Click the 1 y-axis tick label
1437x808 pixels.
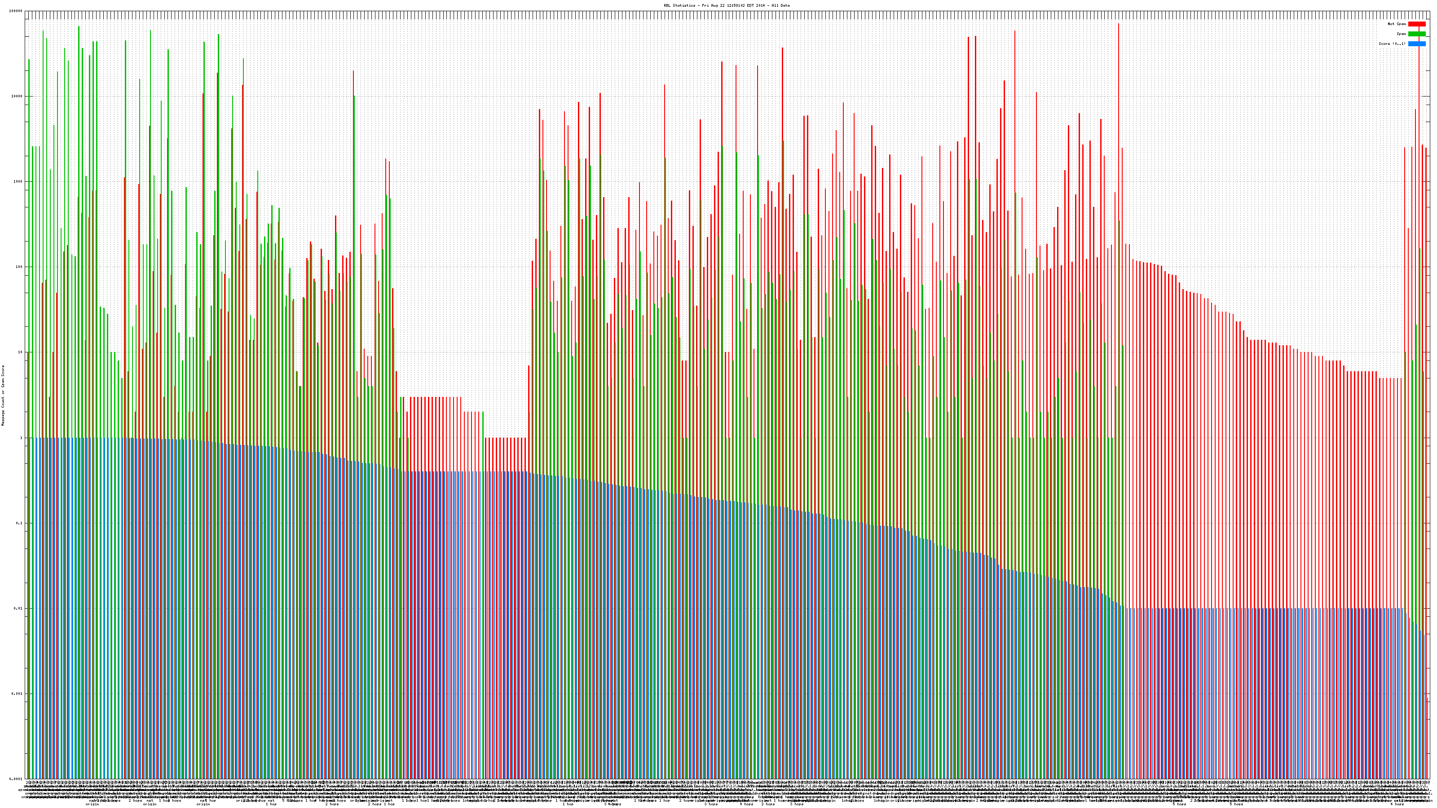(22, 438)
